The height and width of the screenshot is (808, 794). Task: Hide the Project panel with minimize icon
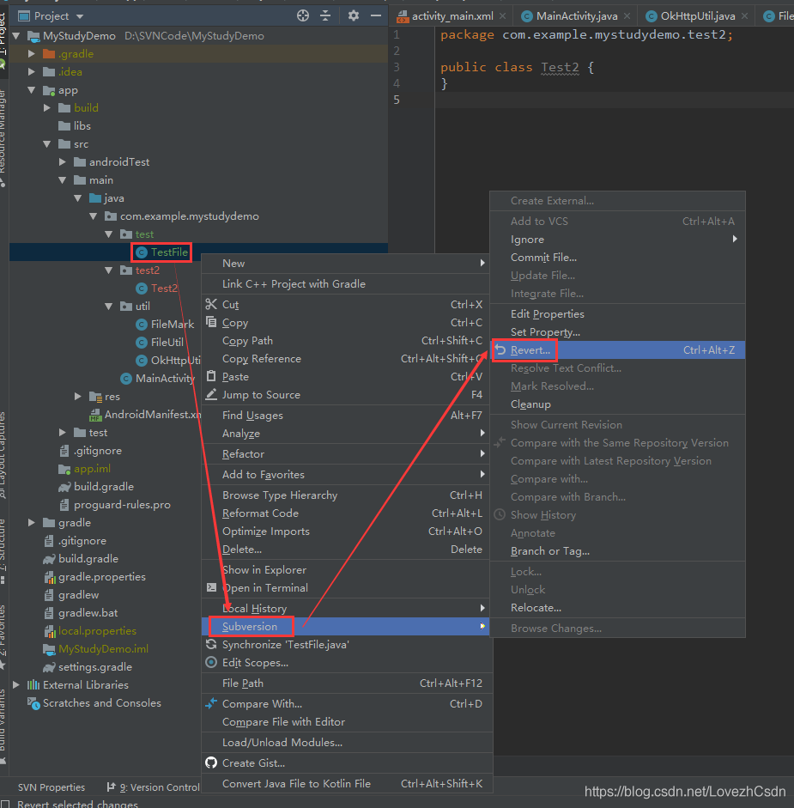click(375, 15)
